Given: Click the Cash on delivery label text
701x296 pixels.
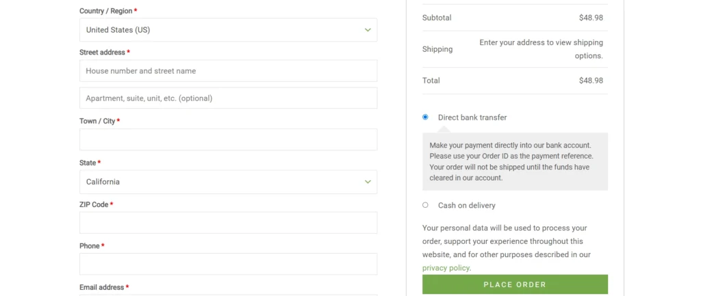Looking at the screenshot, I should click(466, 205).
